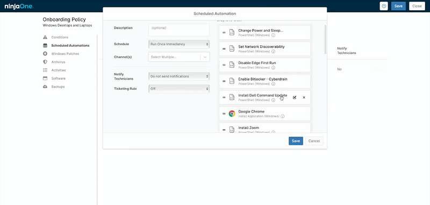Click script file icon of Set Network Discoverability
This screenshot has height=205, width=430.
pyautogui.click(x=232, y=49)
